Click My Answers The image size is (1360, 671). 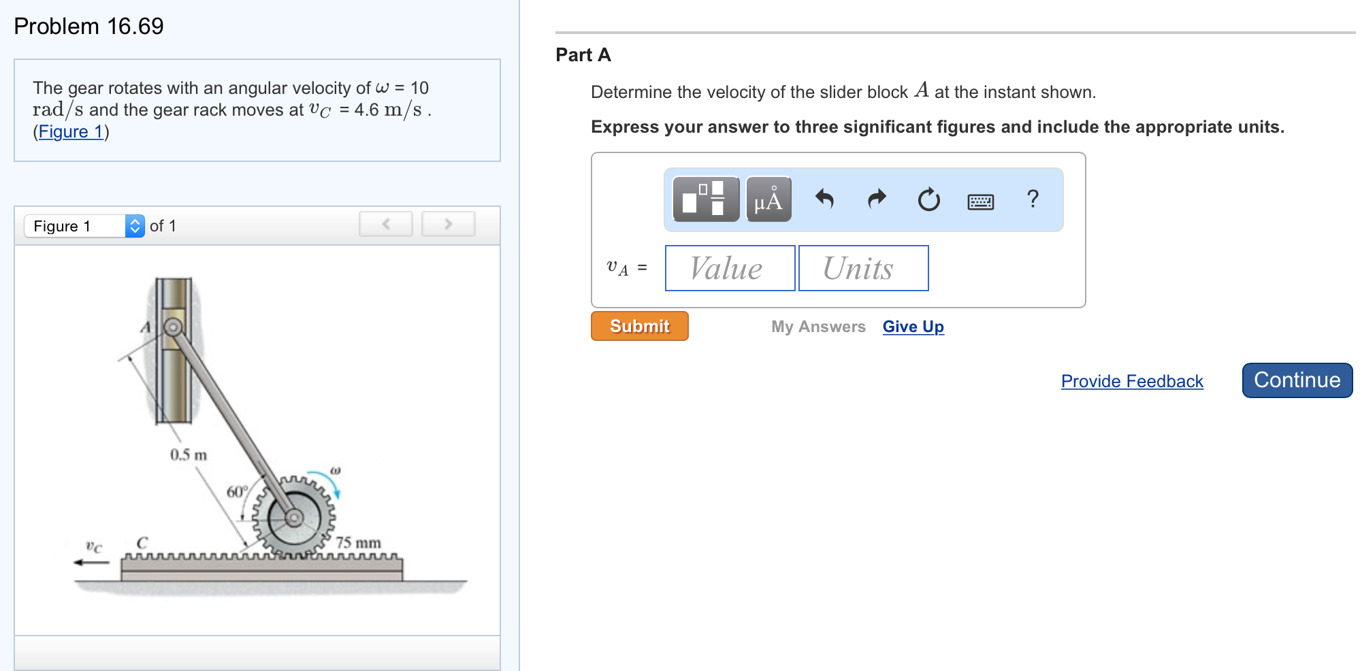click(817, 327)
